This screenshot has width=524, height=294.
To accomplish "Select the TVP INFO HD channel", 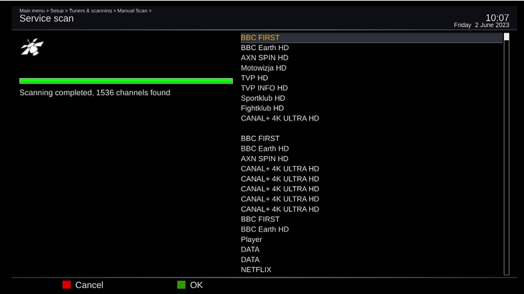I will (264, 88).
